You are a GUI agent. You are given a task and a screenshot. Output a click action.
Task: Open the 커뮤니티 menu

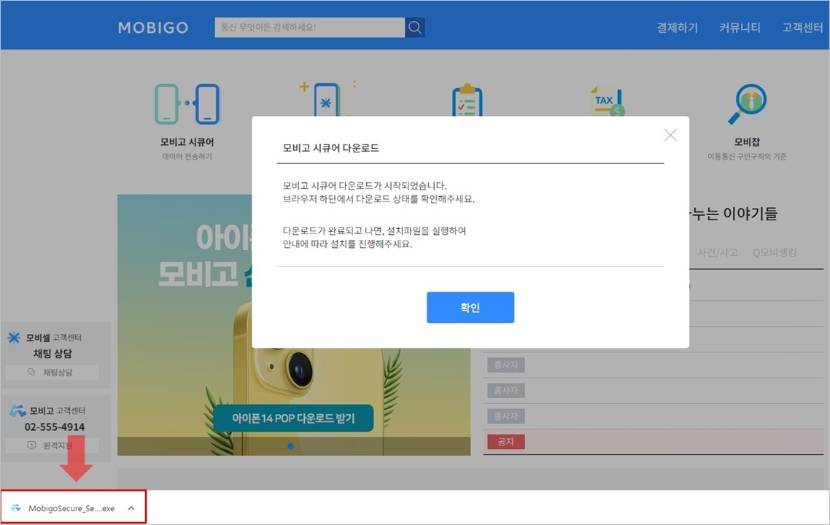pyautogui.click(x=740, y=28)
